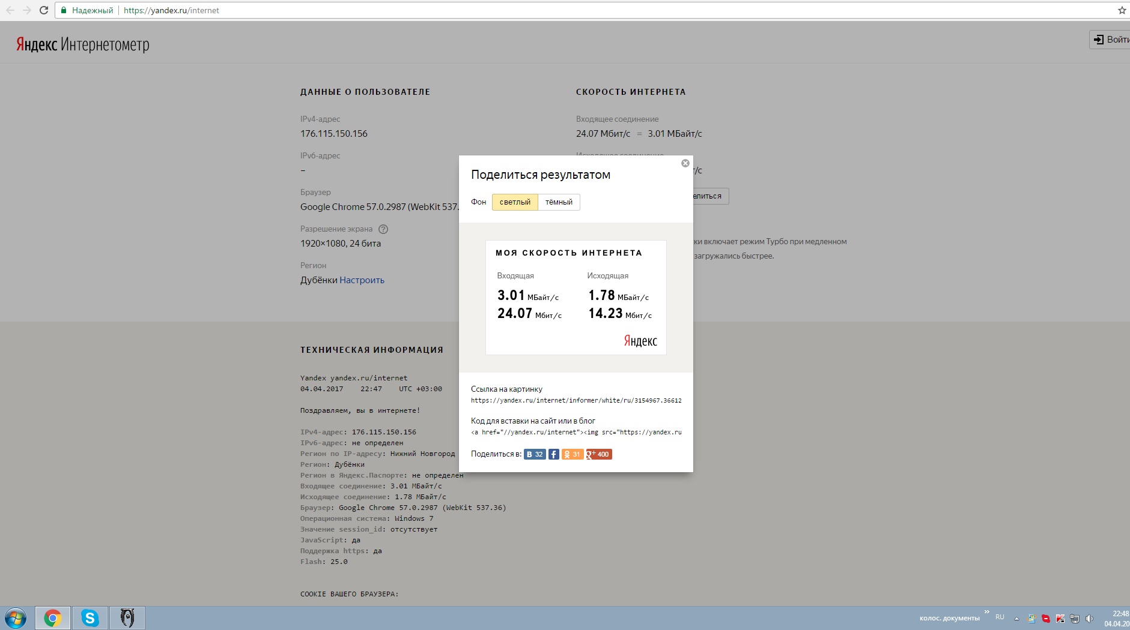Click the COOKIE ВАШЕГО БРАУЗЕРА heading
The width and height of the screenshot is (1130, 630).
coord(349,594)
